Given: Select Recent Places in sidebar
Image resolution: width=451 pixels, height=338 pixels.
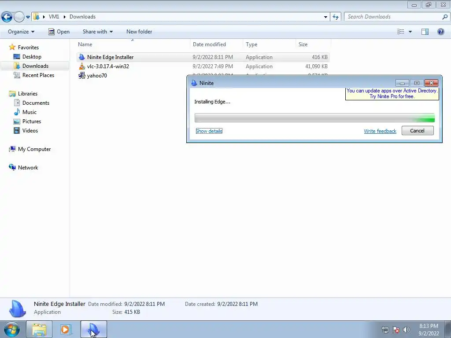Looking at the screenshot, I should pos(38,75).
